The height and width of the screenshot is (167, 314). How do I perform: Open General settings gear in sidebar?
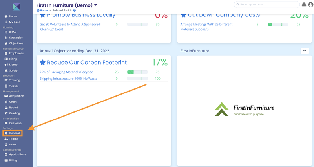[x=6, y=133]
